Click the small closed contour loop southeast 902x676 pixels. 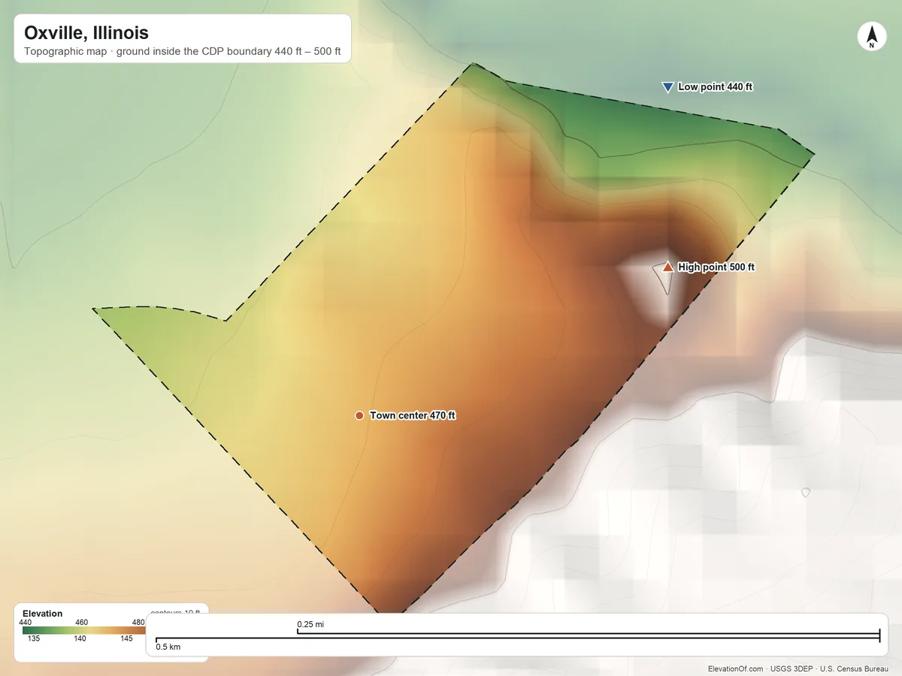coord(806,493)
